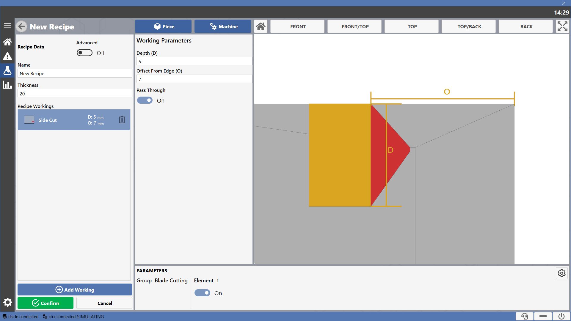The height and width of the screenshot is (321, 571).
Task: Open the alarms warning triangle icon
Action: [7, 56]
